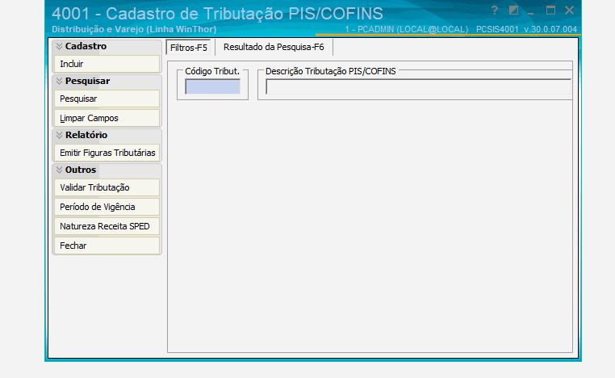Collapse the Outros section chevron

pyautogui.click(x=59, y=170)
